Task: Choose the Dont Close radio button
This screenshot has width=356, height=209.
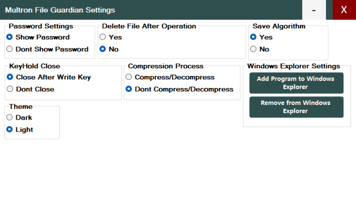Action: tap(31, 89)
